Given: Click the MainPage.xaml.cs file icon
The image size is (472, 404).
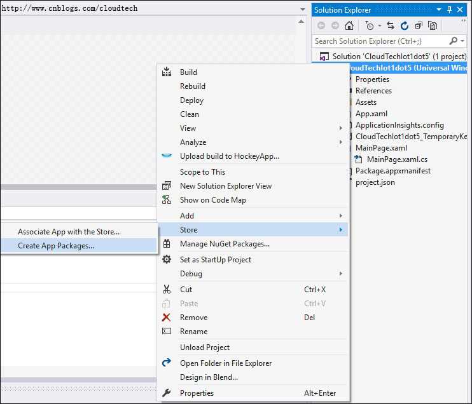Looking at the screenshot, I should pos(358,159).
